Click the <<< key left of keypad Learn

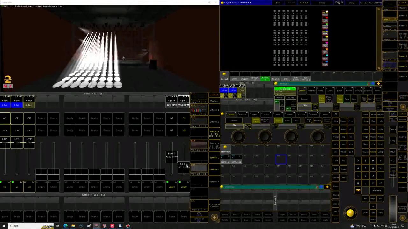(336, 144)
